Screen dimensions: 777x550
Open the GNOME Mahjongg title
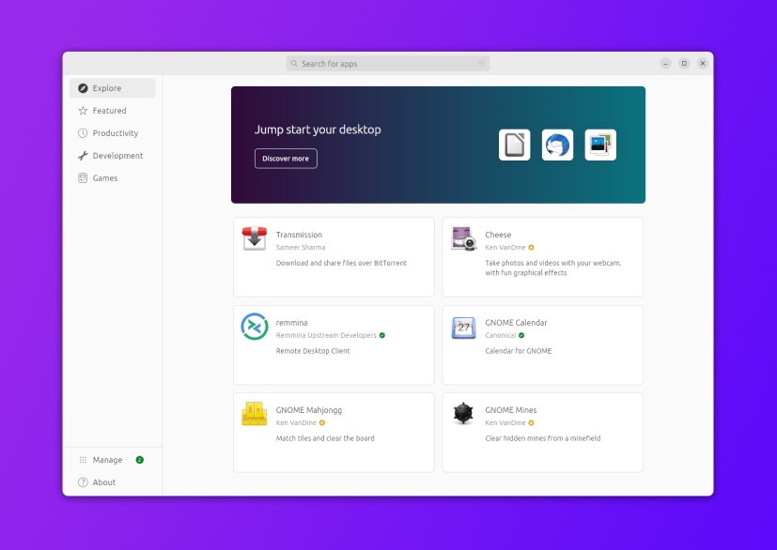click(309, 410)
